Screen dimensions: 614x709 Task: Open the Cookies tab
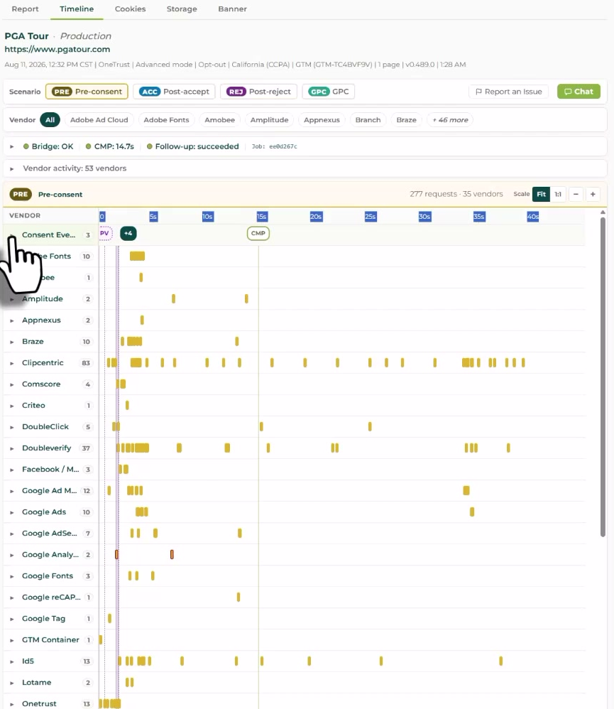click(x=130, y=9)
